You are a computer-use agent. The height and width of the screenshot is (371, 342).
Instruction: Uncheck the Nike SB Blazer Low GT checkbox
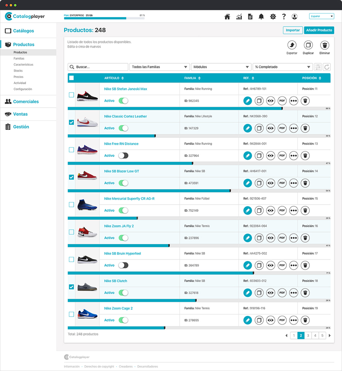coord(72,177)
